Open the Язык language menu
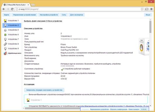 pos(148,15)
